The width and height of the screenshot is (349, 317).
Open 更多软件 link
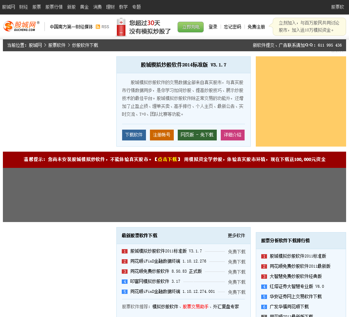click(x=236, y=235)
